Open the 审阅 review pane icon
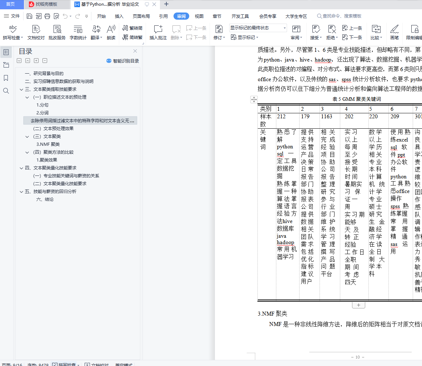 click(296, 29)
